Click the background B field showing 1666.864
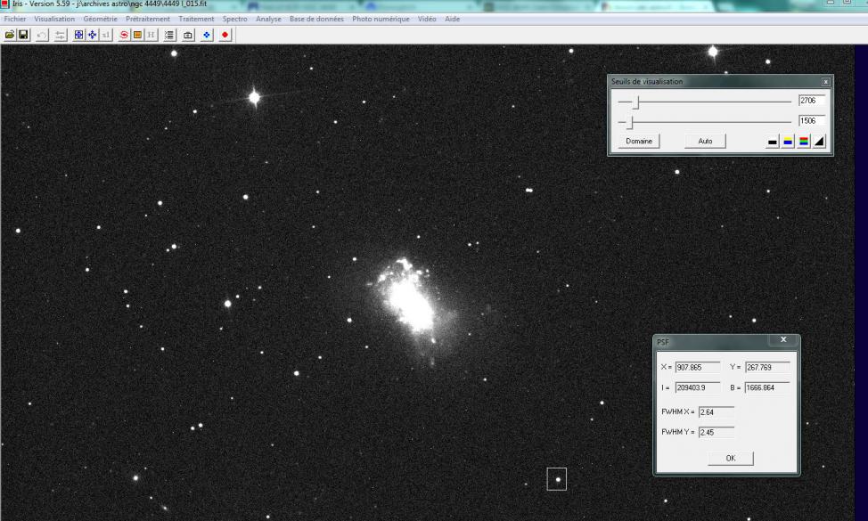 point(767,387)
